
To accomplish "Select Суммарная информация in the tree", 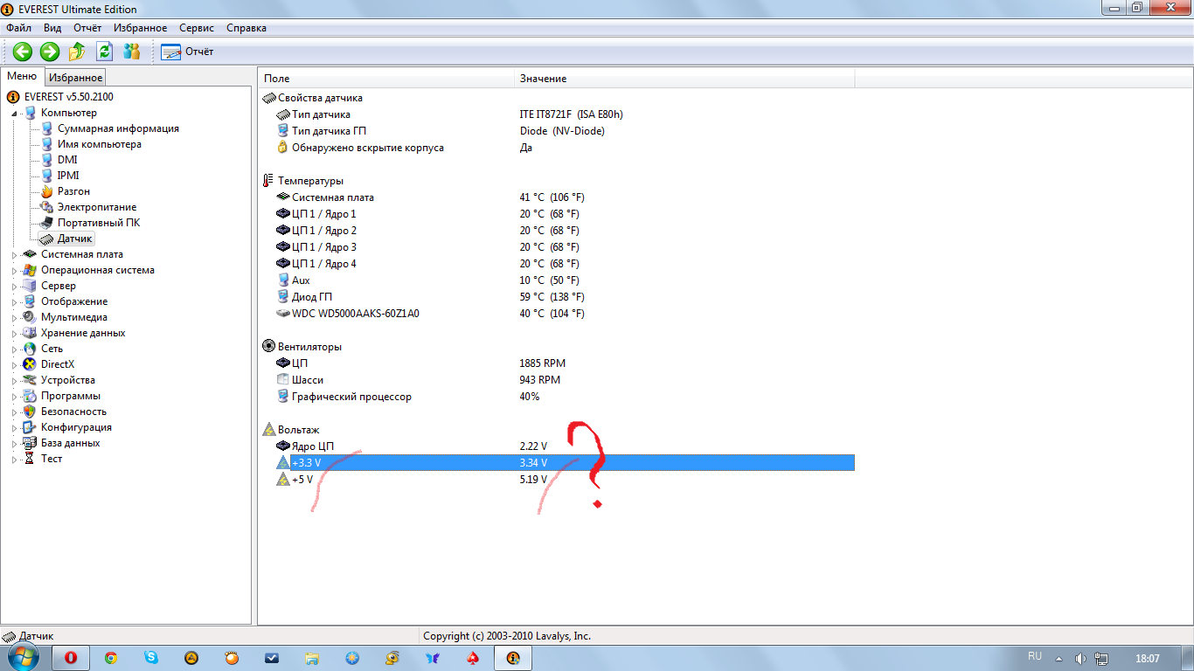I will tap(118, 128).
